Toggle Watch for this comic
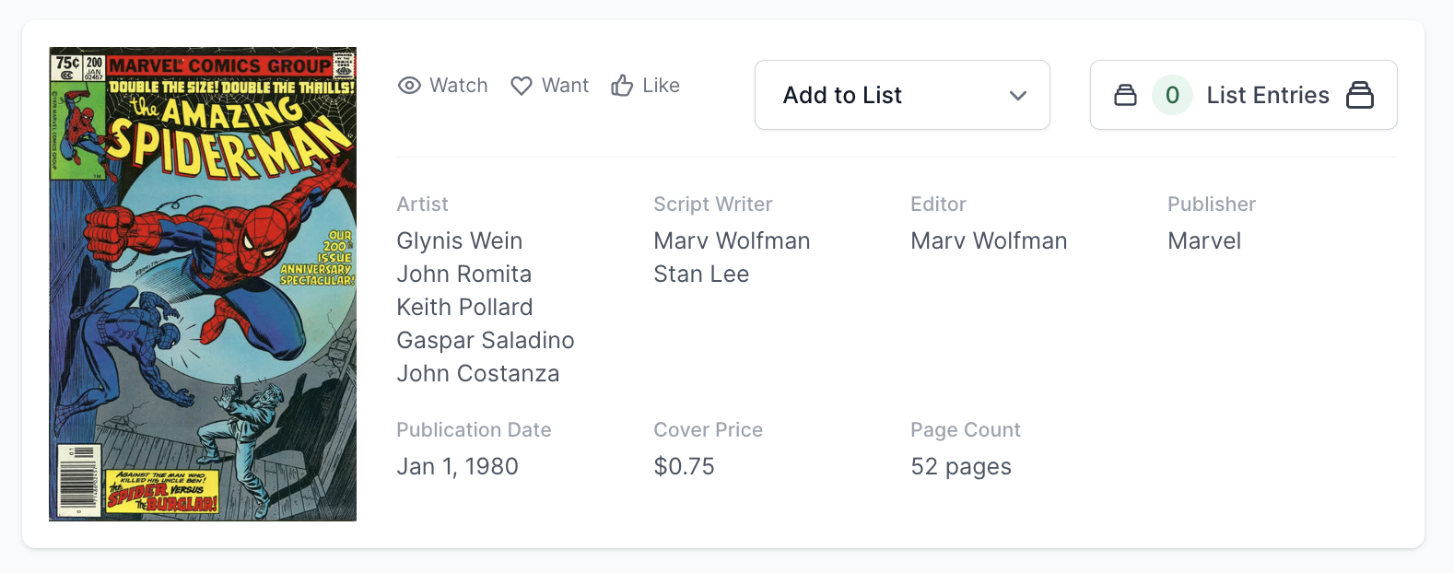This screenshot has height=573, width=1454. click(443, 86)
